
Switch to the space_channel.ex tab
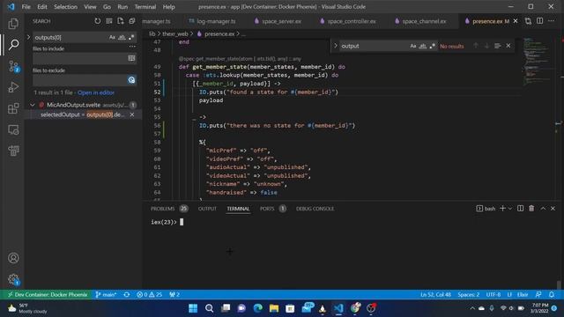pyautogui.click(x=420, y=21)
